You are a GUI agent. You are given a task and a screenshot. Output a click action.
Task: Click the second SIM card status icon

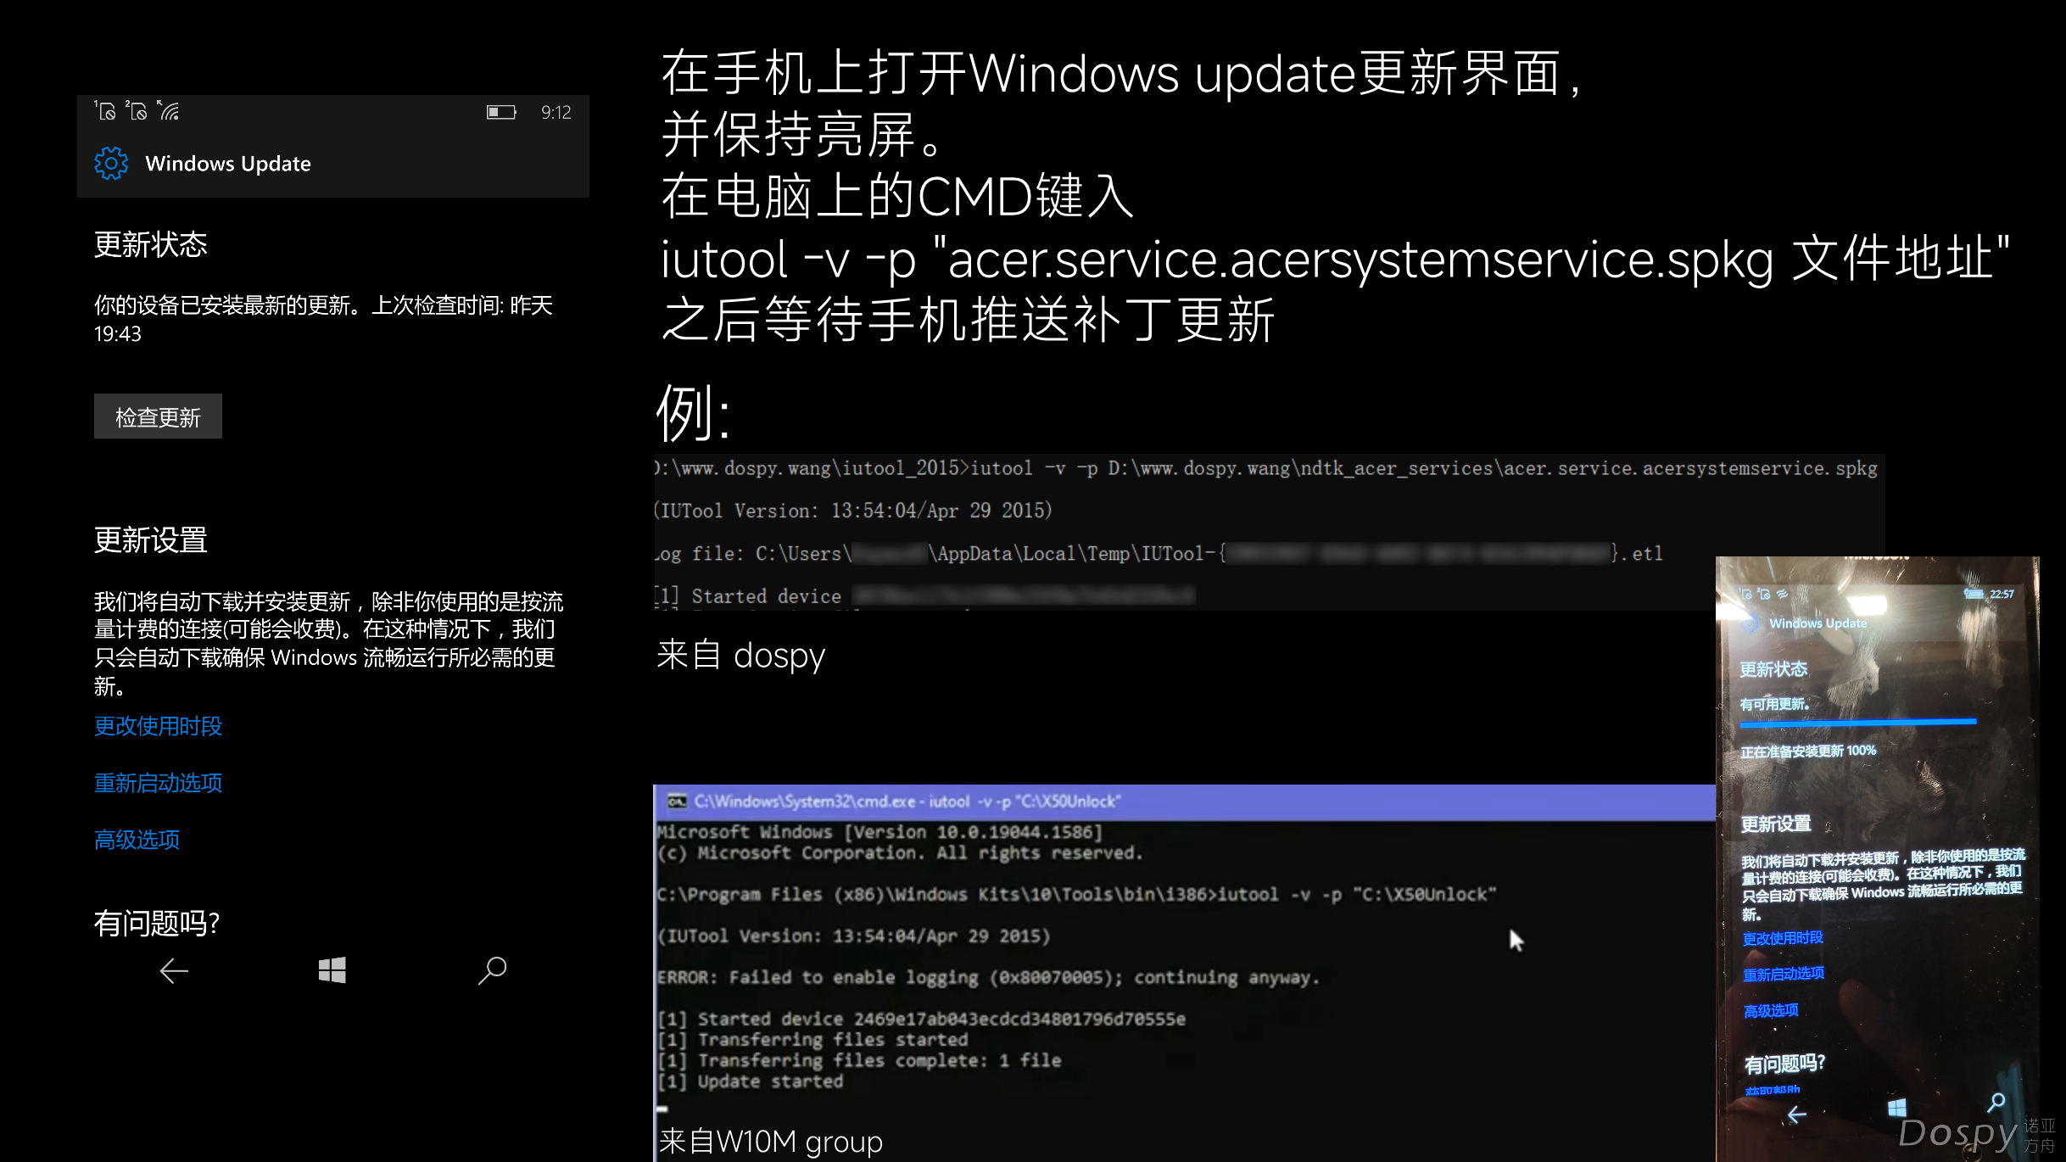[137, 111]
